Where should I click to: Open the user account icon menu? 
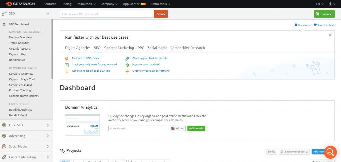point(332,4)
